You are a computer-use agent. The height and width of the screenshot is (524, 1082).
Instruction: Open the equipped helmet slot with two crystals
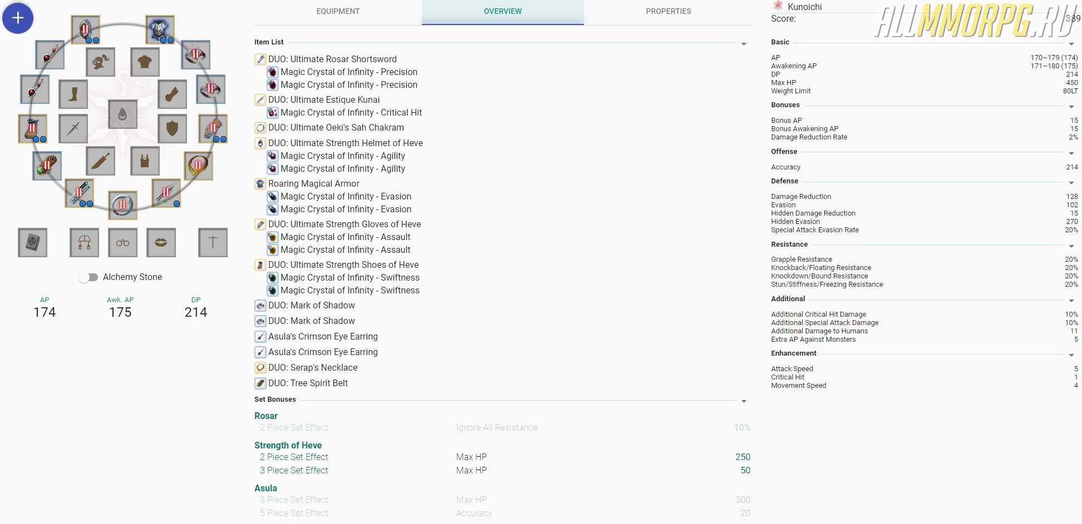[x=85, y=30]
